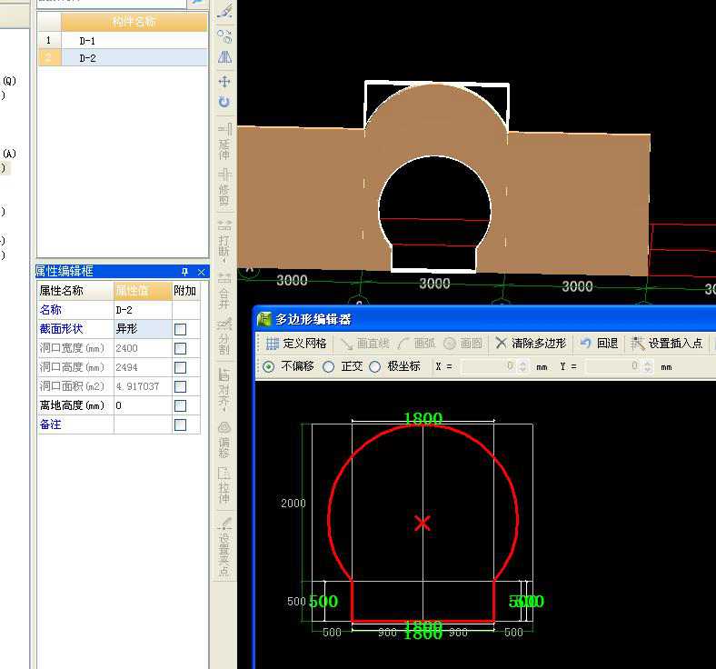Screen dimensions: 716x669
Task: Click the 偏移 (offset) tool
Action: [224, 439]
